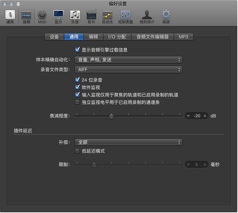Viewport: 238px width, 213px height.
Task: Increase the 衰减程度 dB value with up arrow
Action: pos(205,116)
